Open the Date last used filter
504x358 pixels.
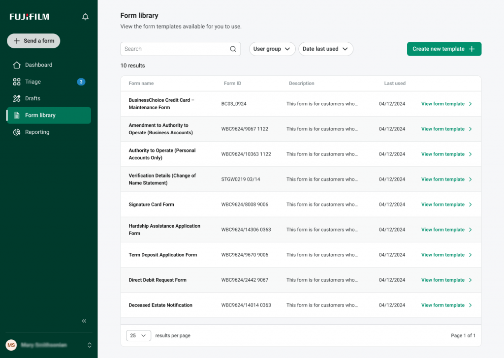(x=326, y=49)
